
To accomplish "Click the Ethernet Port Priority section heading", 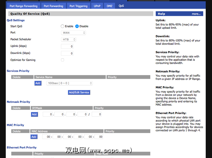I will click(22, 147).
